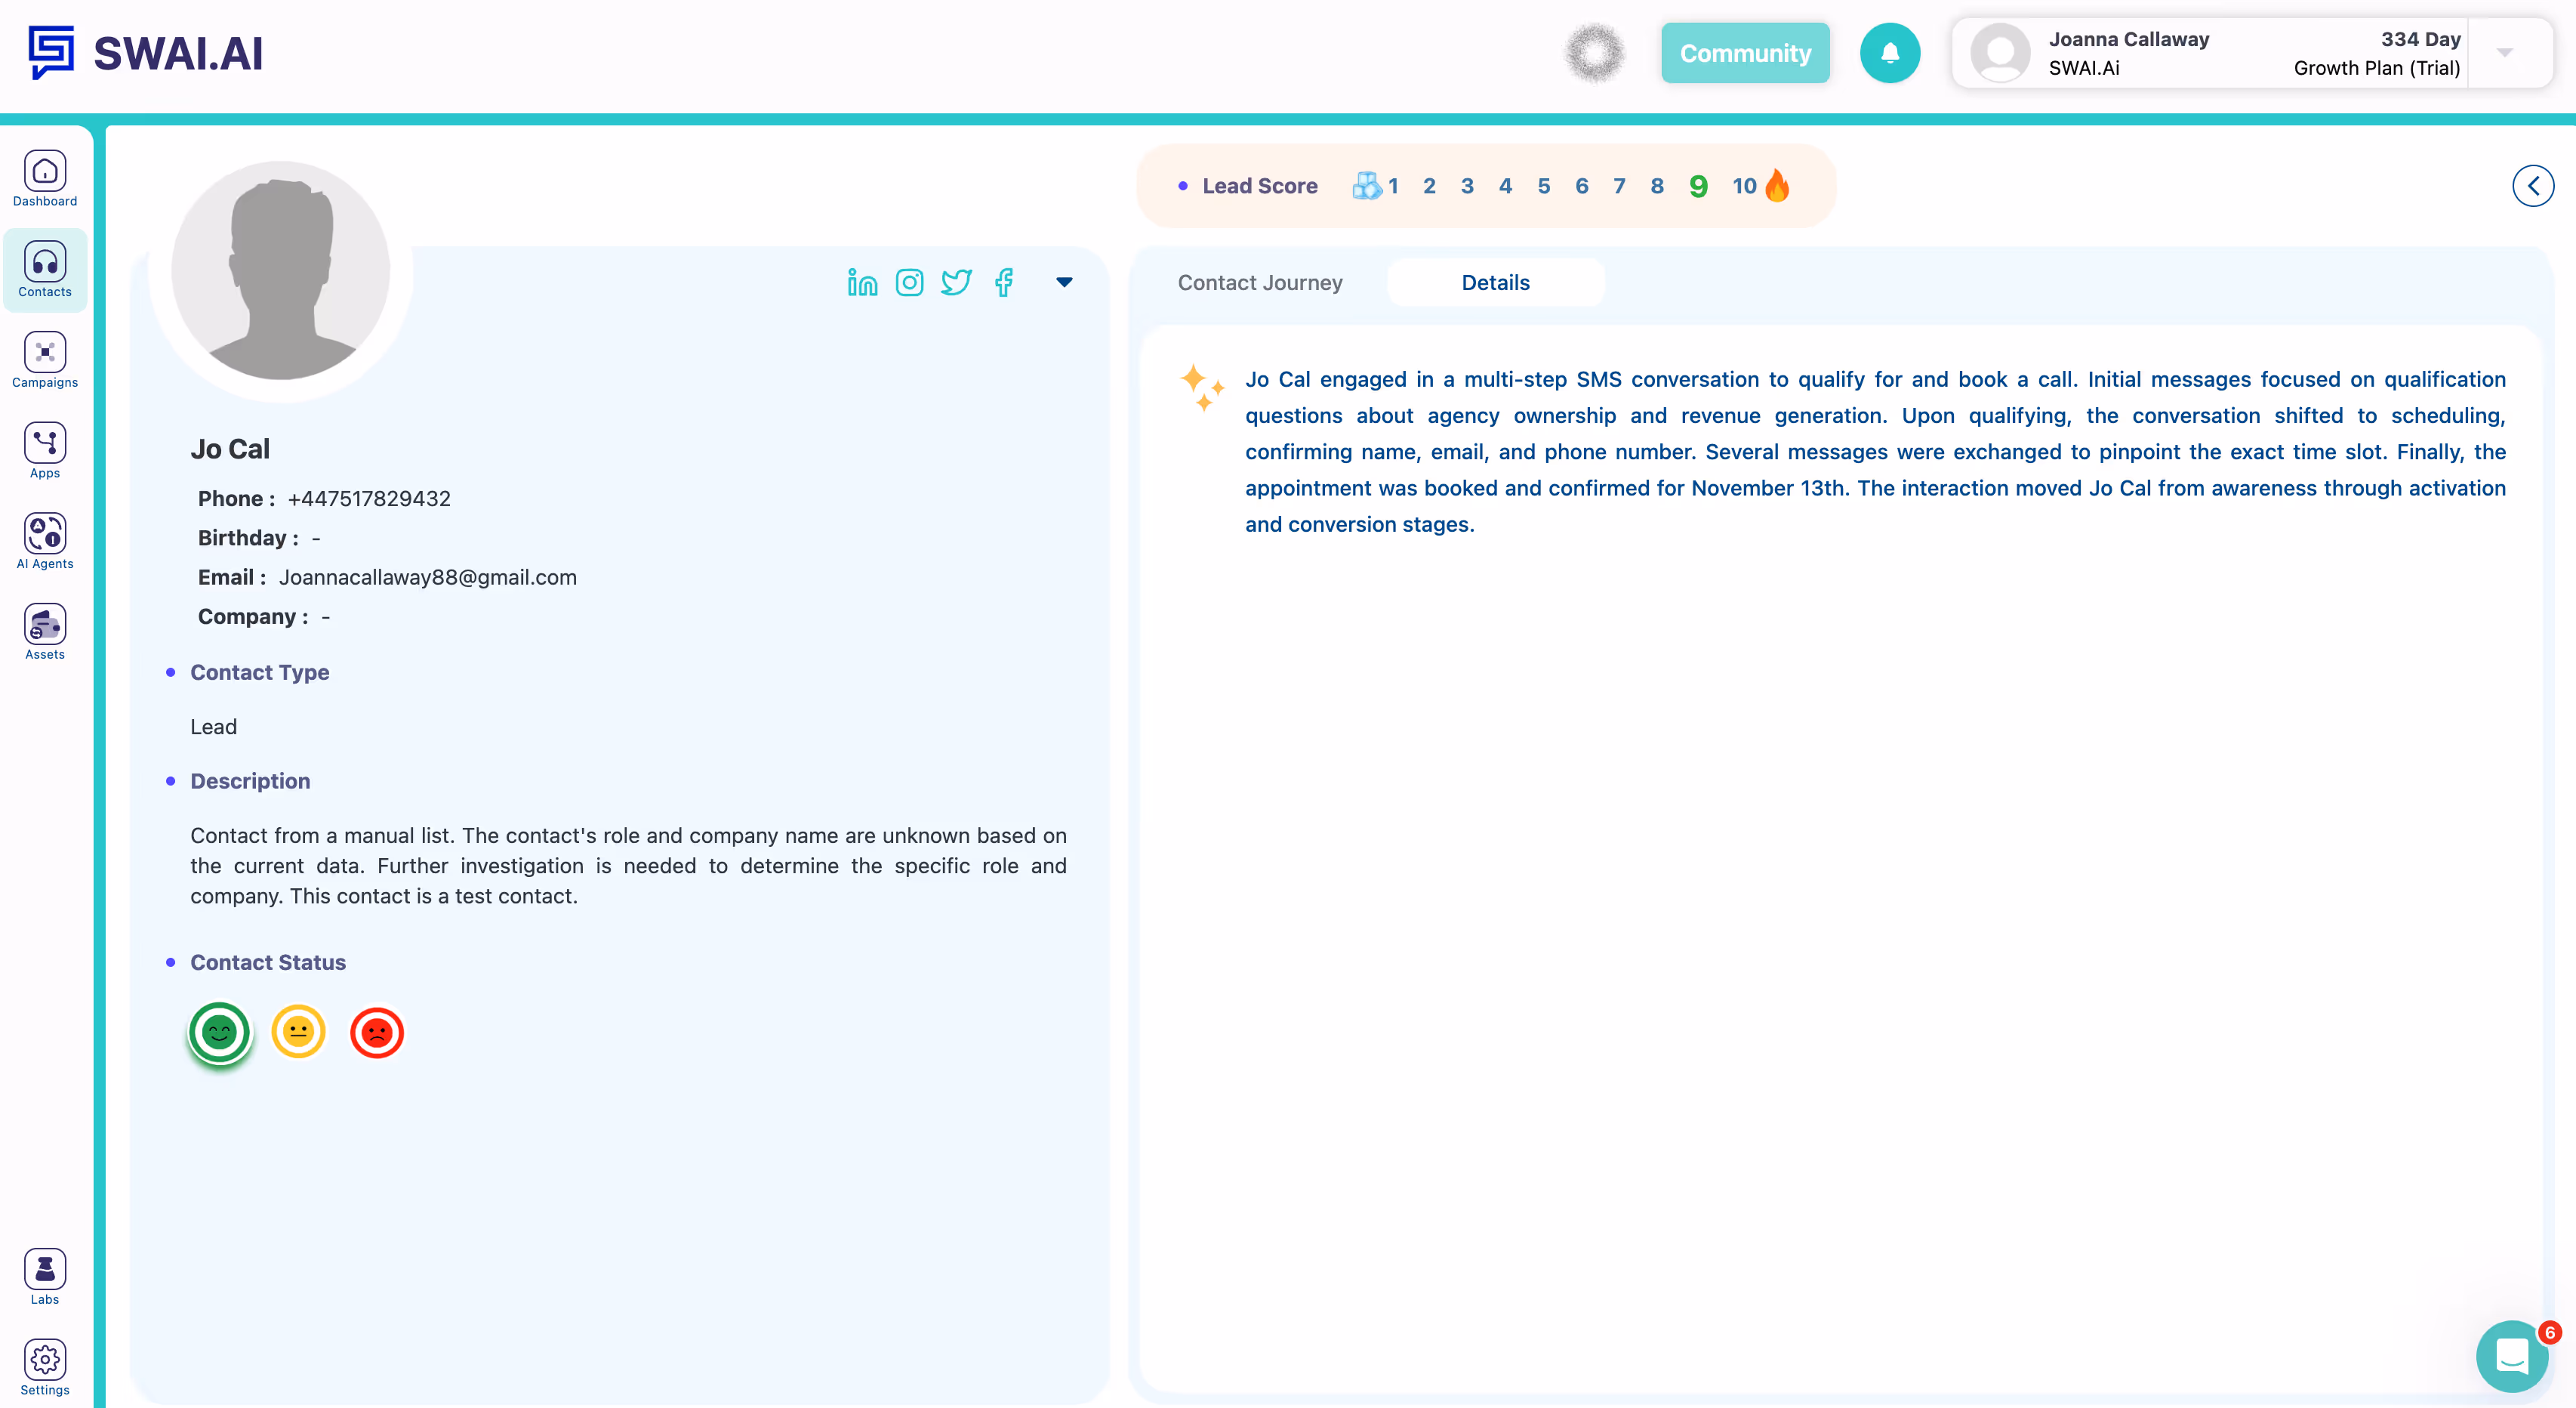Click the SWAI.AI logo

[x=146, y=53]
